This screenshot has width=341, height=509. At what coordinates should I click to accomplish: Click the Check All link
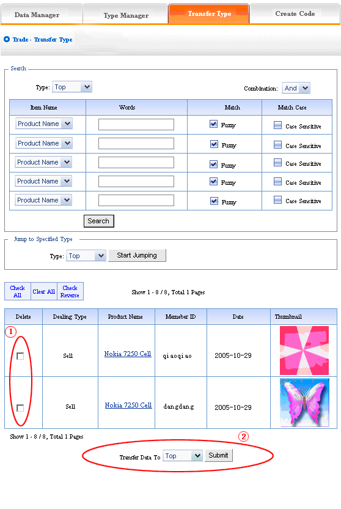[x=18, y=291]
